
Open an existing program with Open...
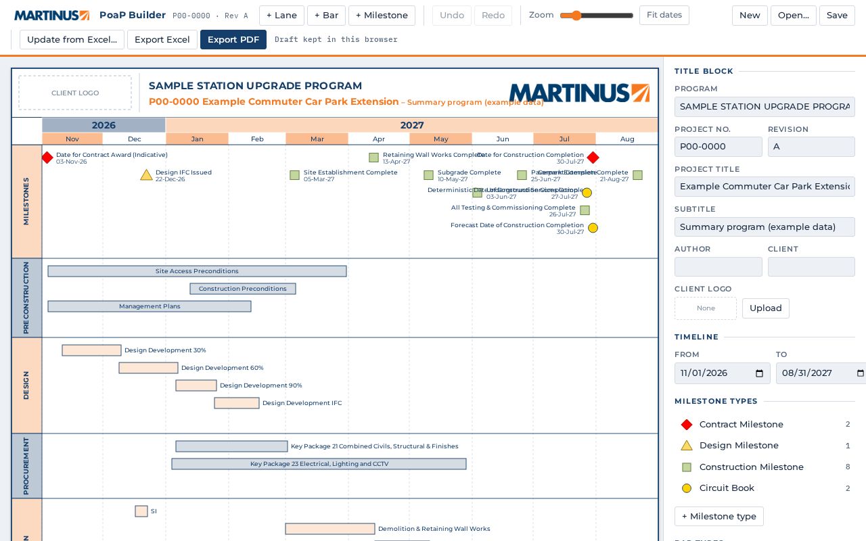pos(794,16)
